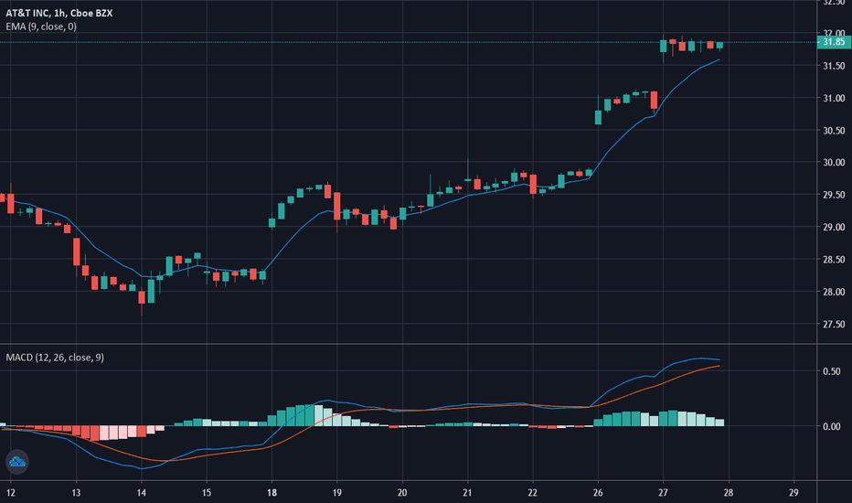Click date label 21 on time axis
The height and width of the screenshot is (503, 852).
[467, 493]
